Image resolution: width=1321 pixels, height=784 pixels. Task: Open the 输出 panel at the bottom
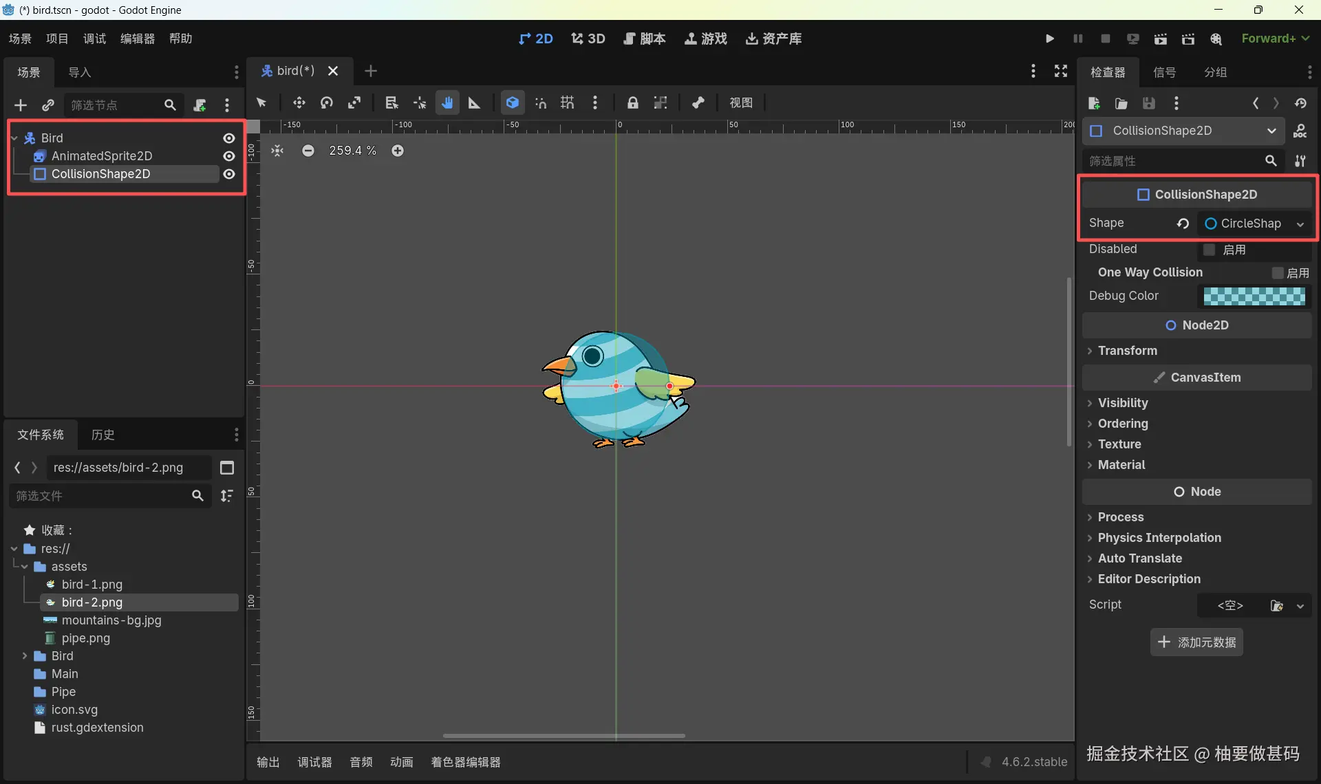267,762
